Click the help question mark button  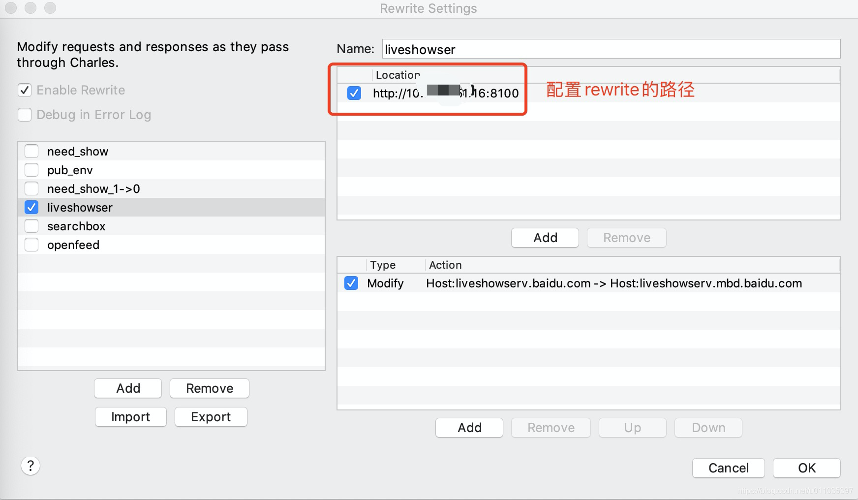[x=31, y=466]
